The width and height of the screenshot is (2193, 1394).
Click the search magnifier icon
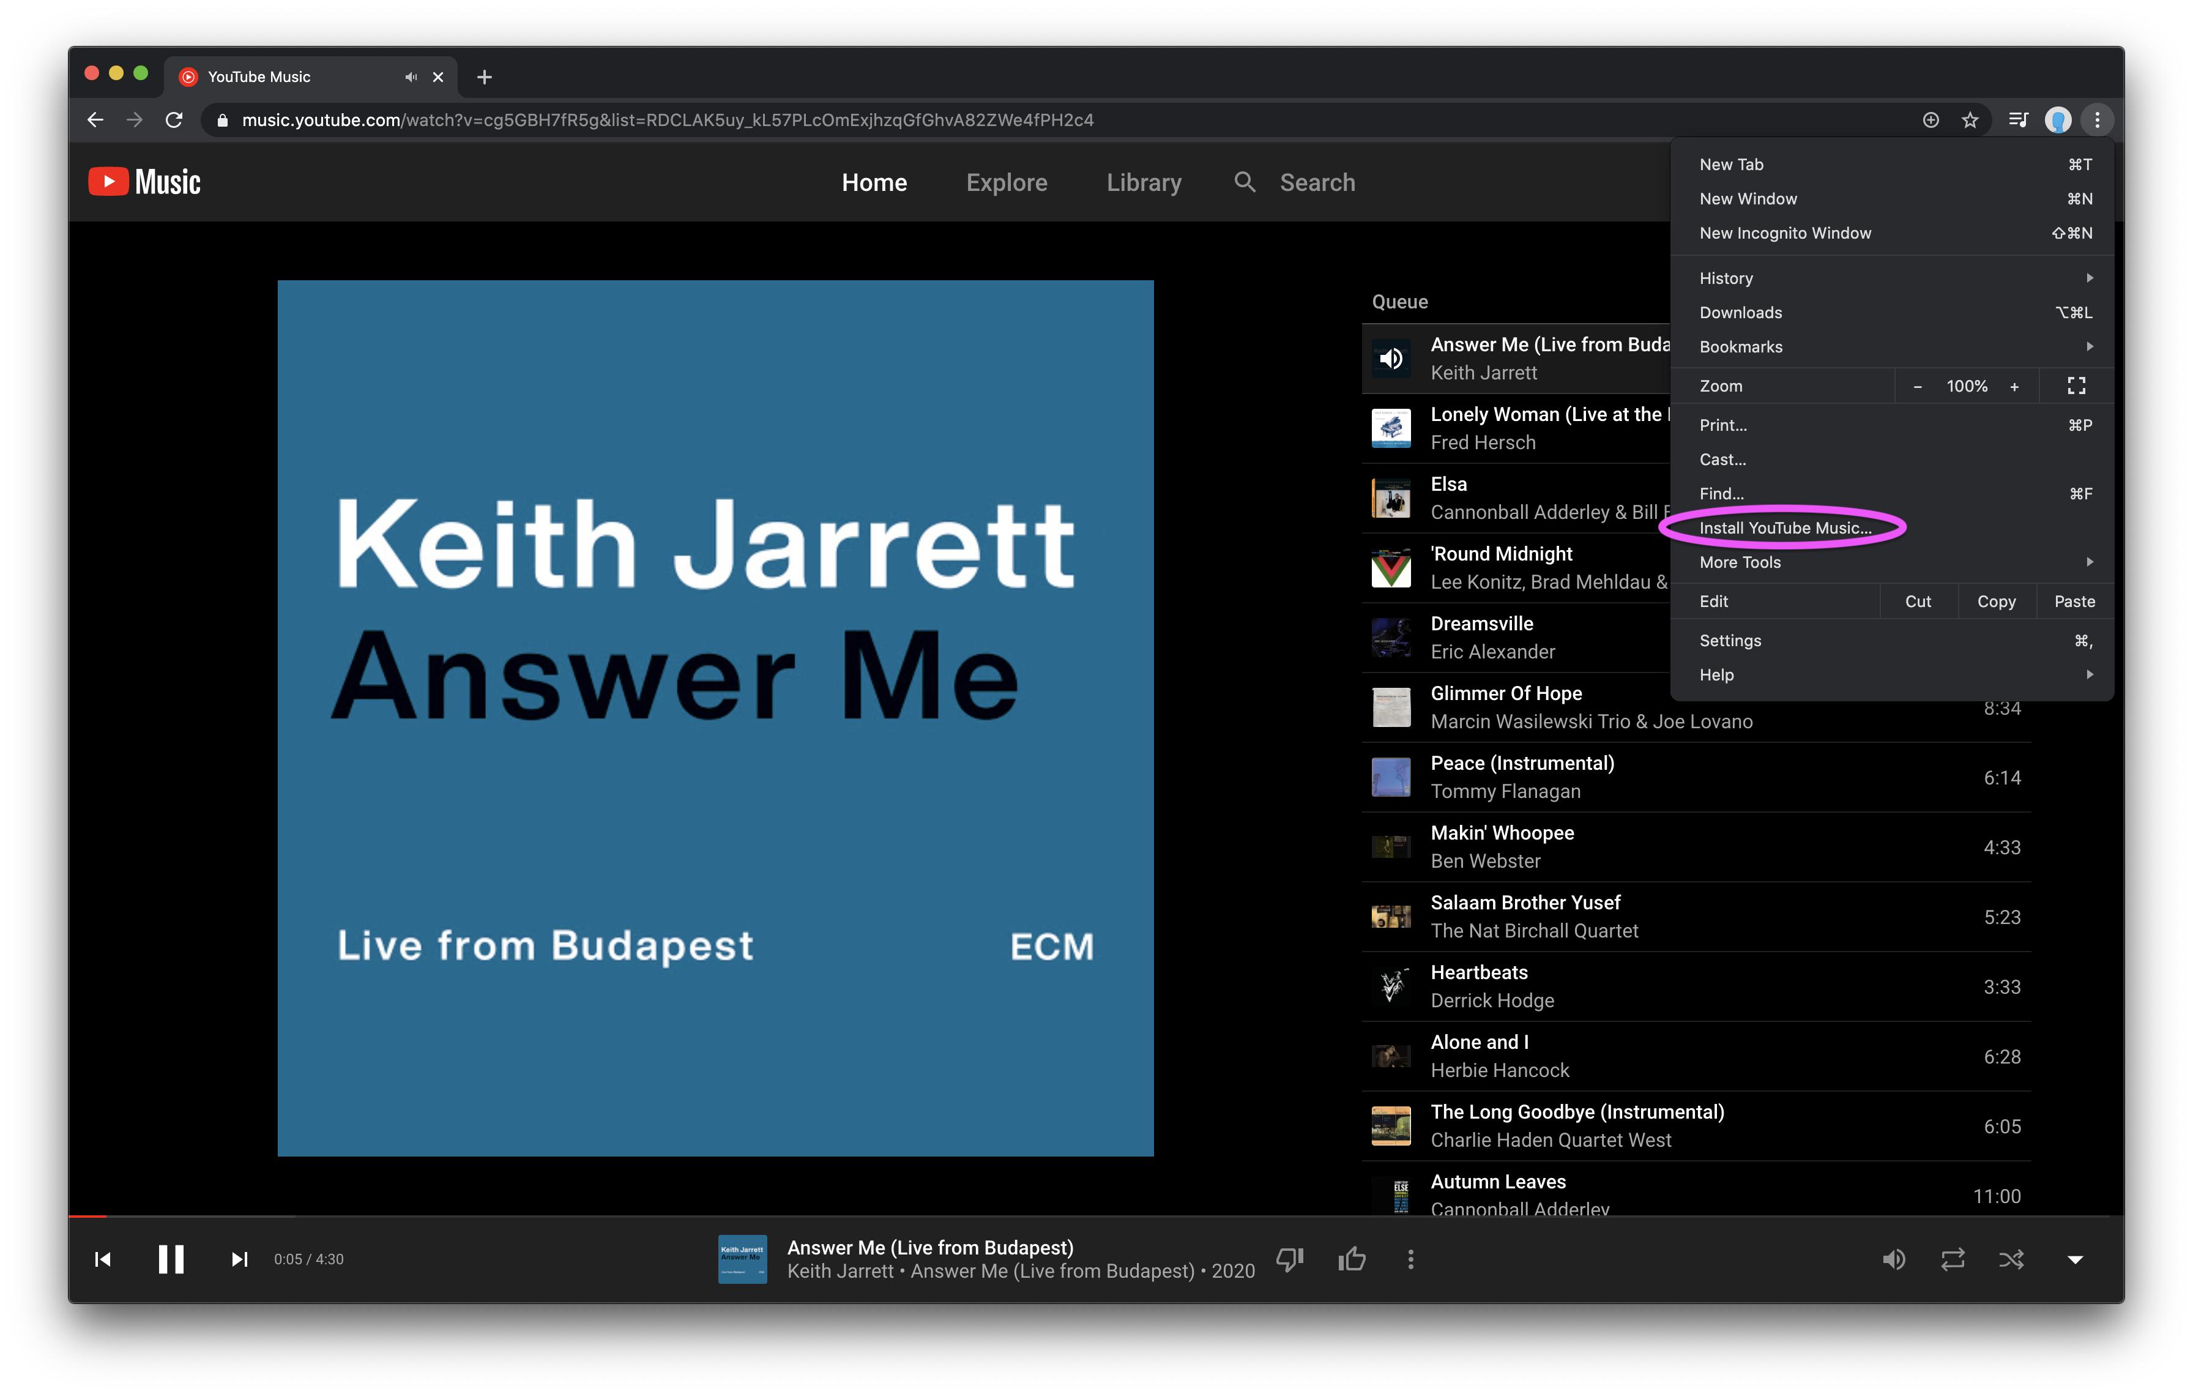1245,182
